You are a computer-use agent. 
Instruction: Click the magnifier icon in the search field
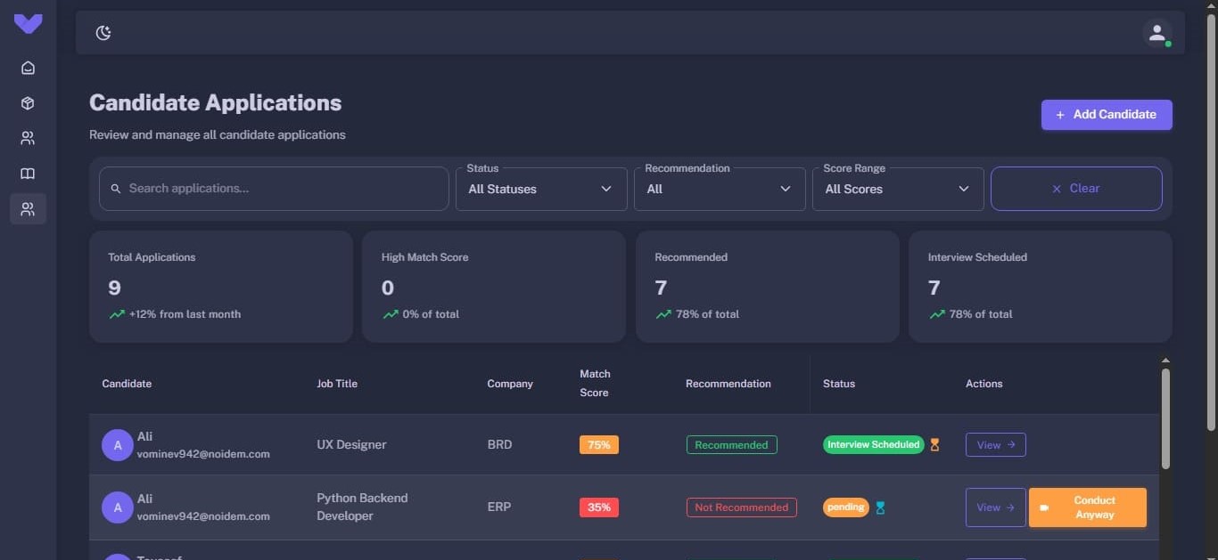[x=115, y=188]
